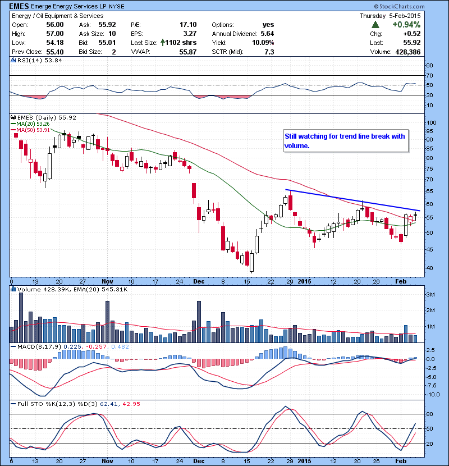Click the Prev Close value 55.40
Image resolution: width=449 pixels, height=466 pixels.
(55, 52)
